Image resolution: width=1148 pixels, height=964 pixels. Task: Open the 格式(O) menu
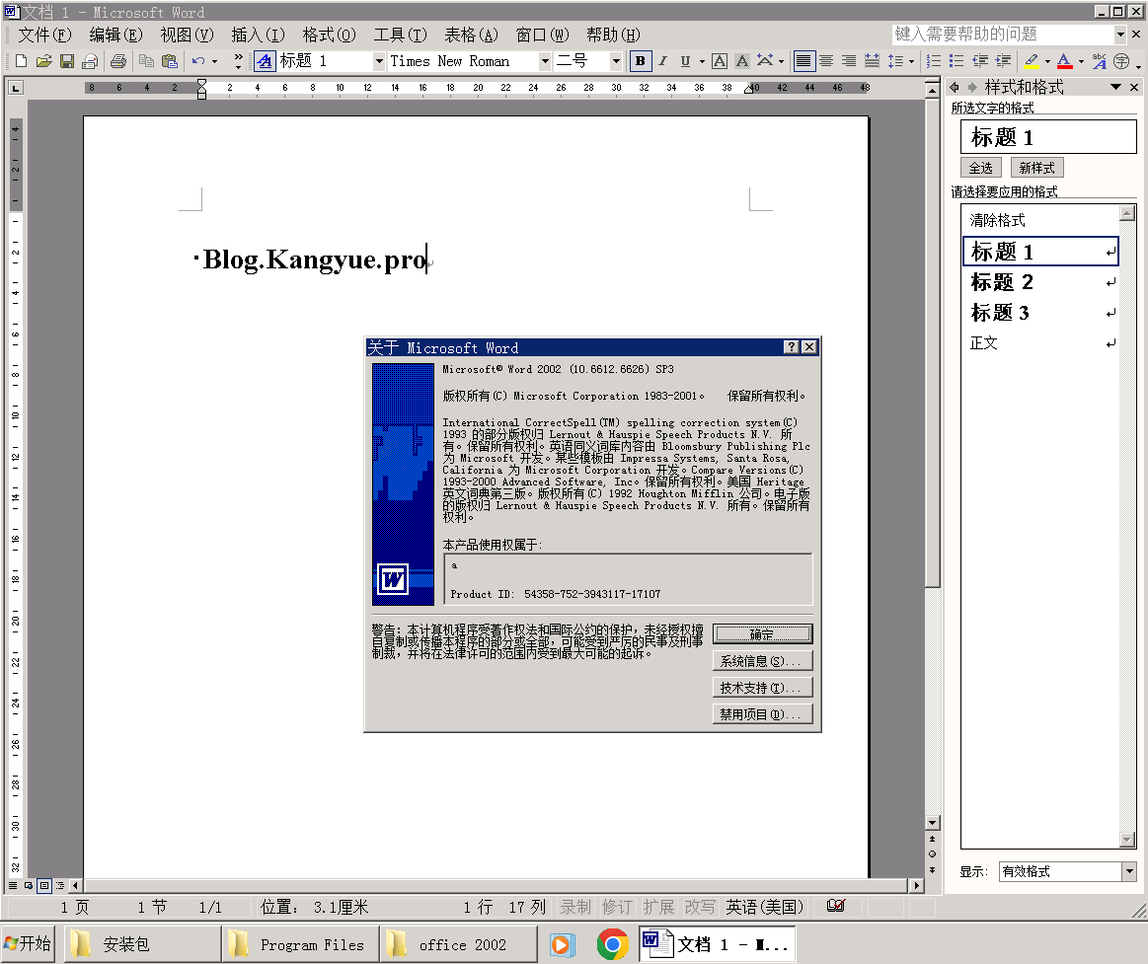click(x=329, y=35)
